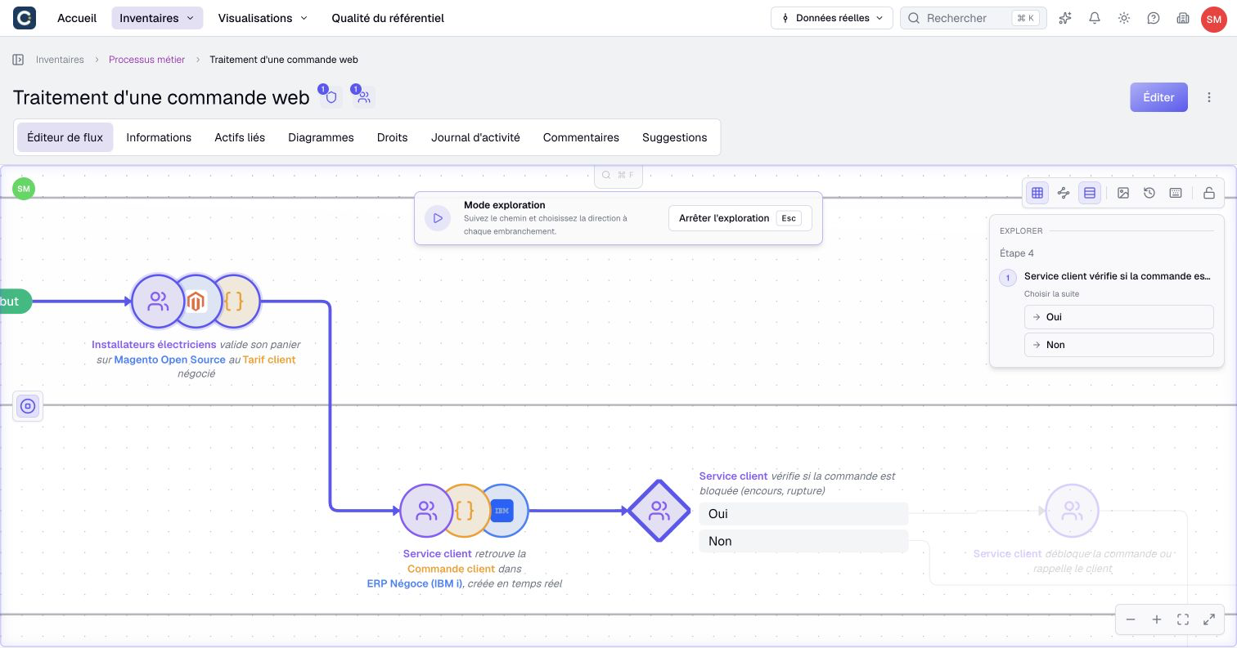
Task: Toggle light/dark theme sun icon
Action: (x=1124, y=18)
